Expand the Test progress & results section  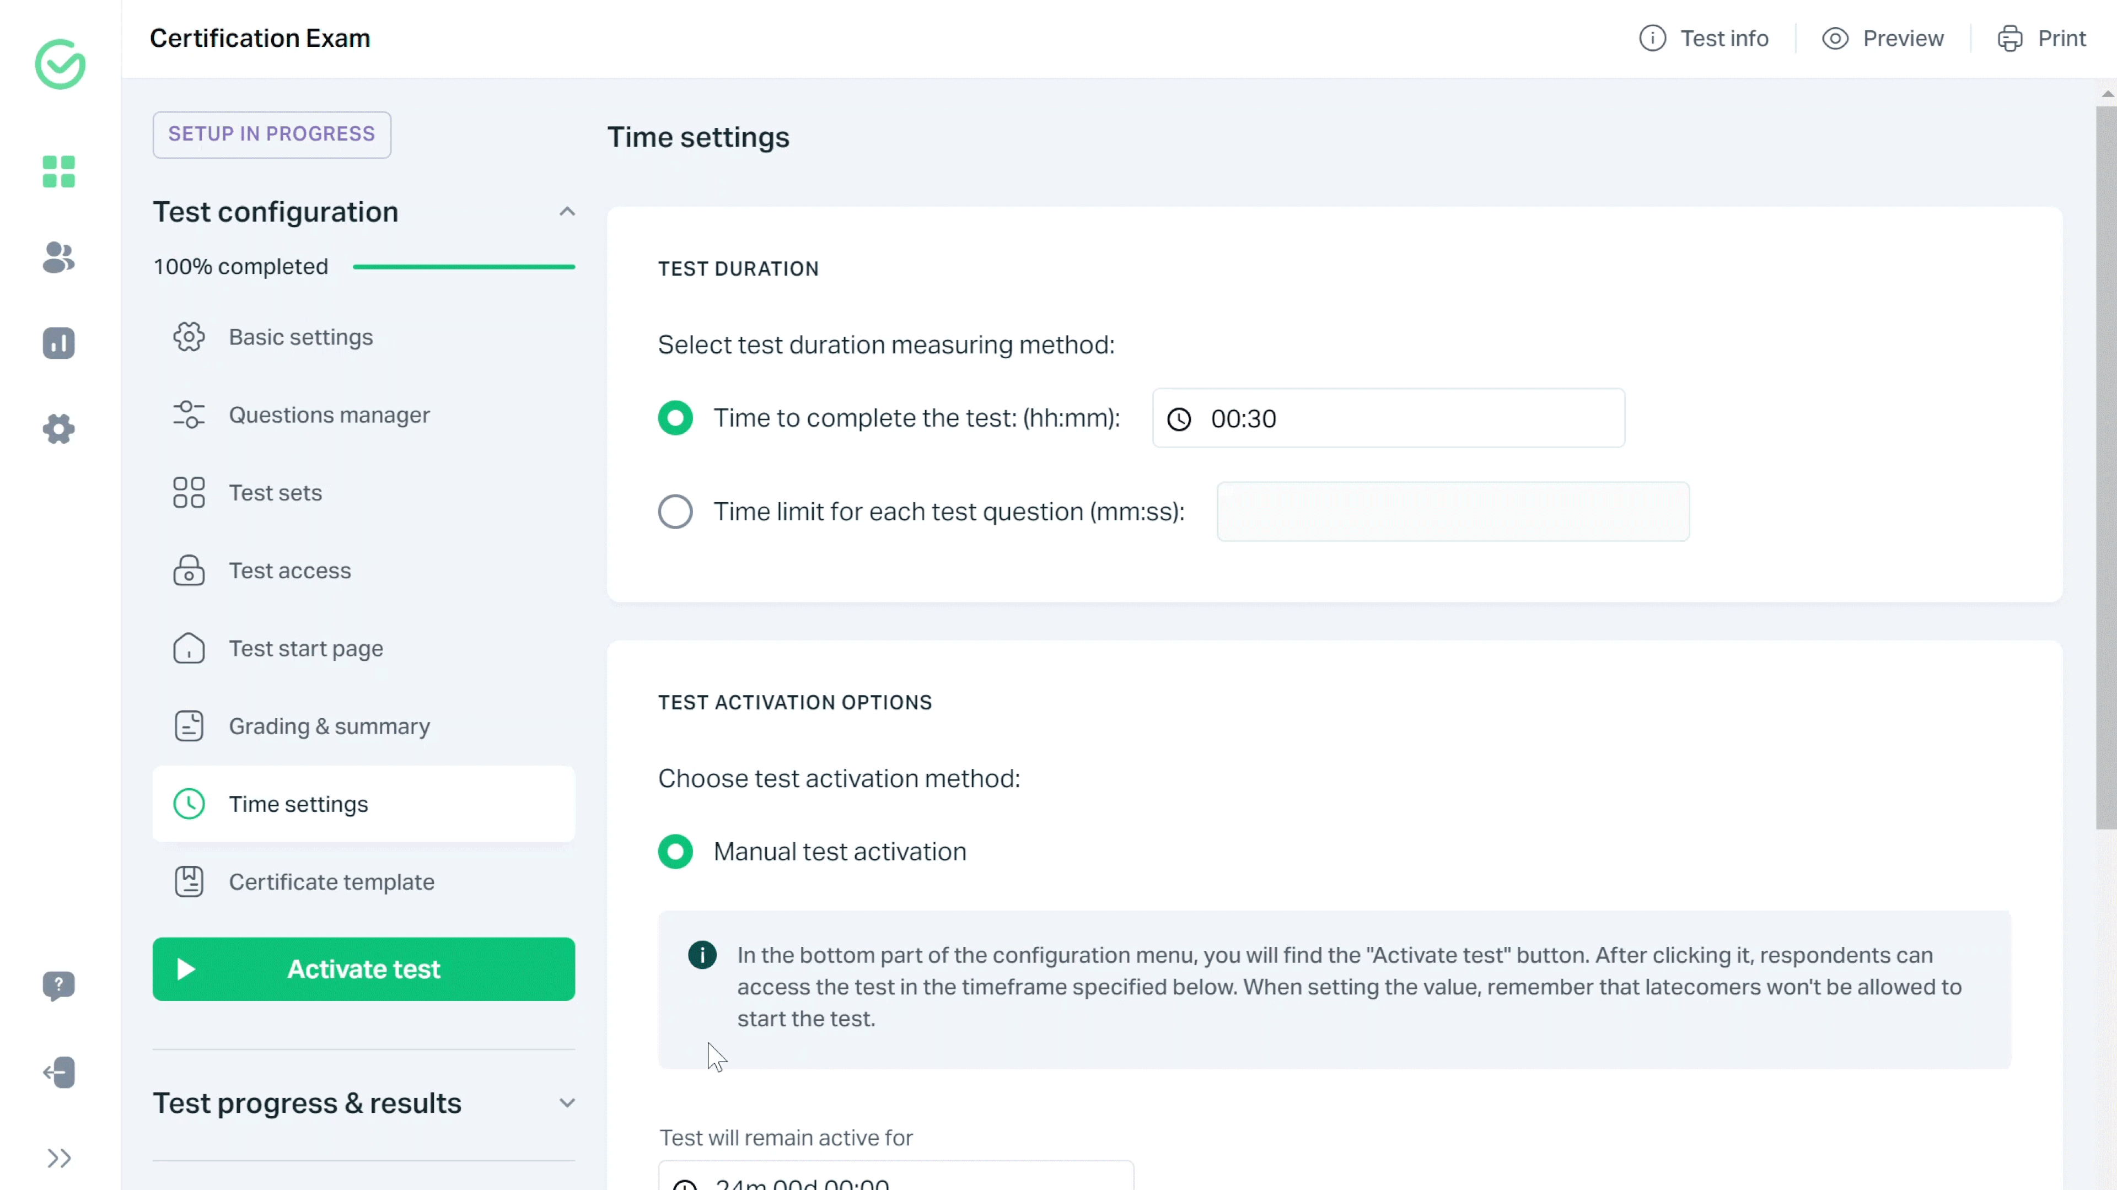(x=567, y=1101)
